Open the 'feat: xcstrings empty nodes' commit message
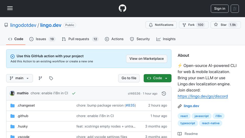The image size is (245, 138). (106, 126)
